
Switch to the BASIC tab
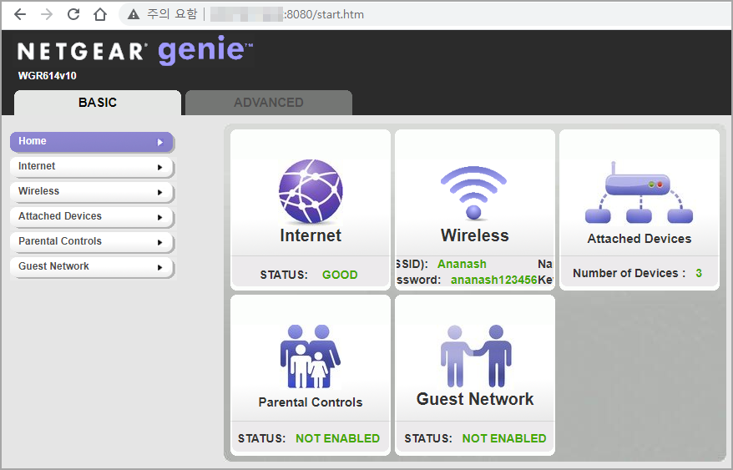(98, 103)
